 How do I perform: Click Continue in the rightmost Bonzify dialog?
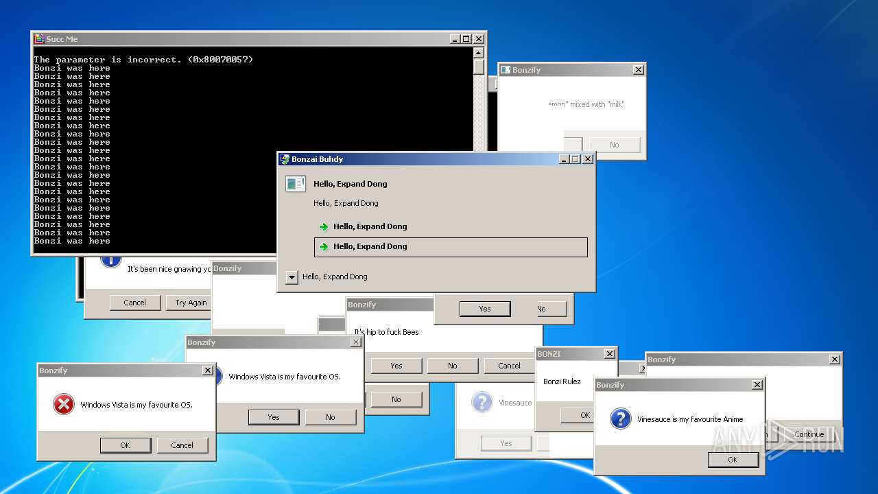click(809, 434)
